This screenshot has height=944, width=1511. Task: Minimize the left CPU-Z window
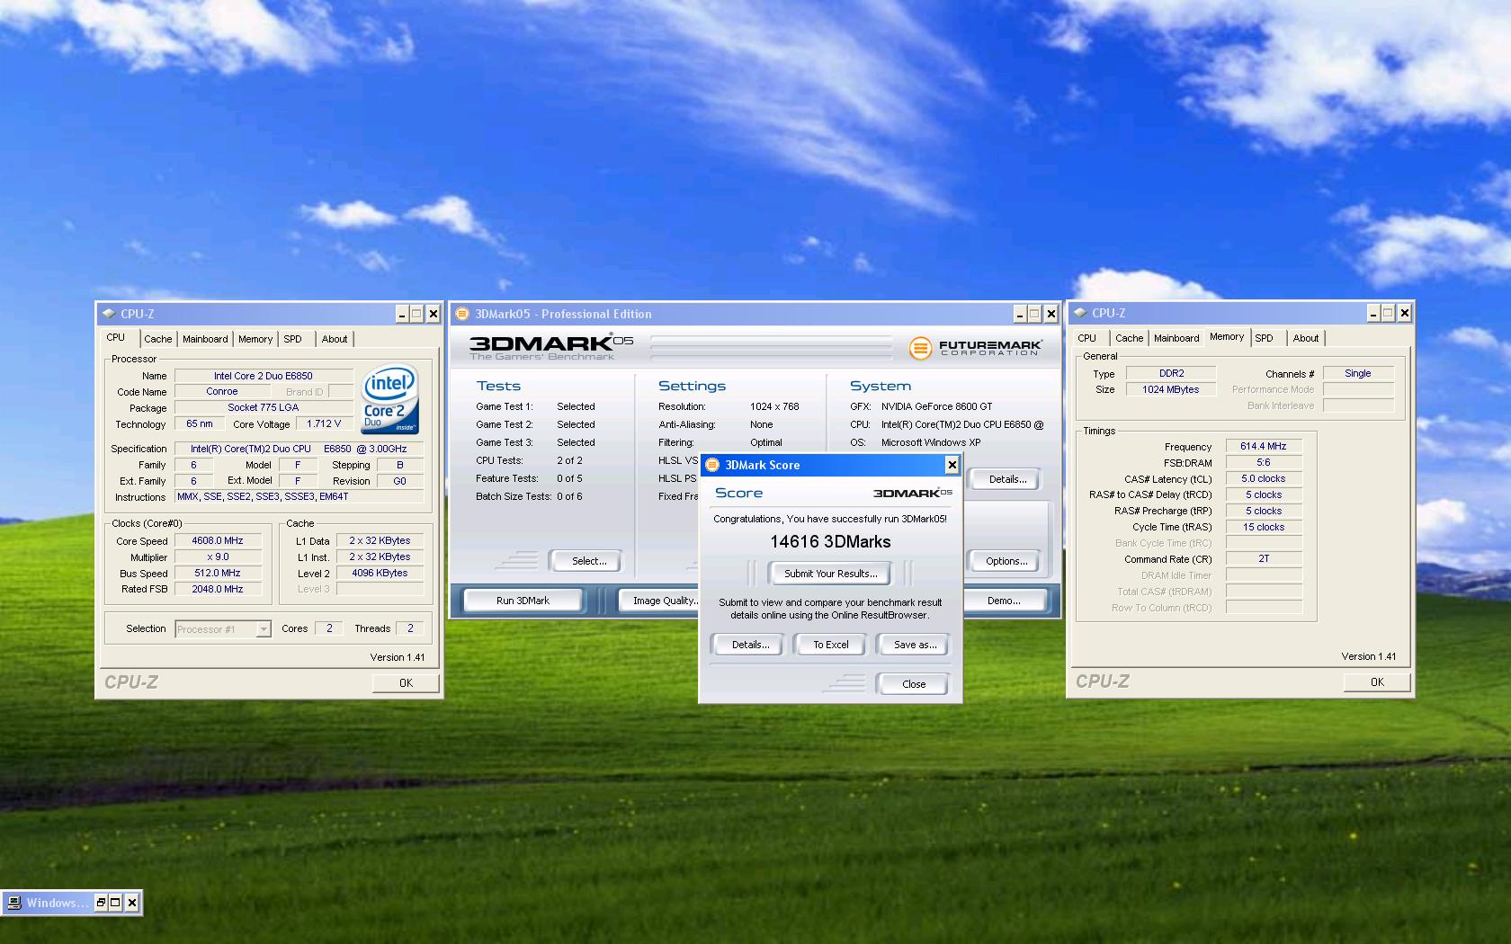pos(402,314)
